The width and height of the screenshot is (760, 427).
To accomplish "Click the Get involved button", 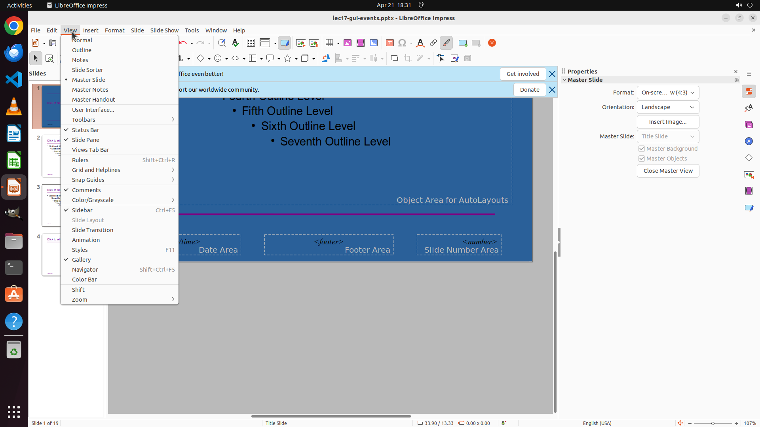I will [522, 74].
